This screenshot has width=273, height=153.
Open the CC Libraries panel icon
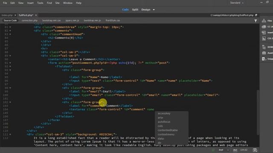pyautogui.click(x=264, y=26)
